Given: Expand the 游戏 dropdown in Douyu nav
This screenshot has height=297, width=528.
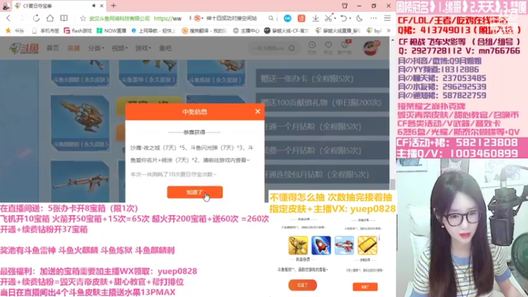Looking at the screenshot, I should click(143, 48).
